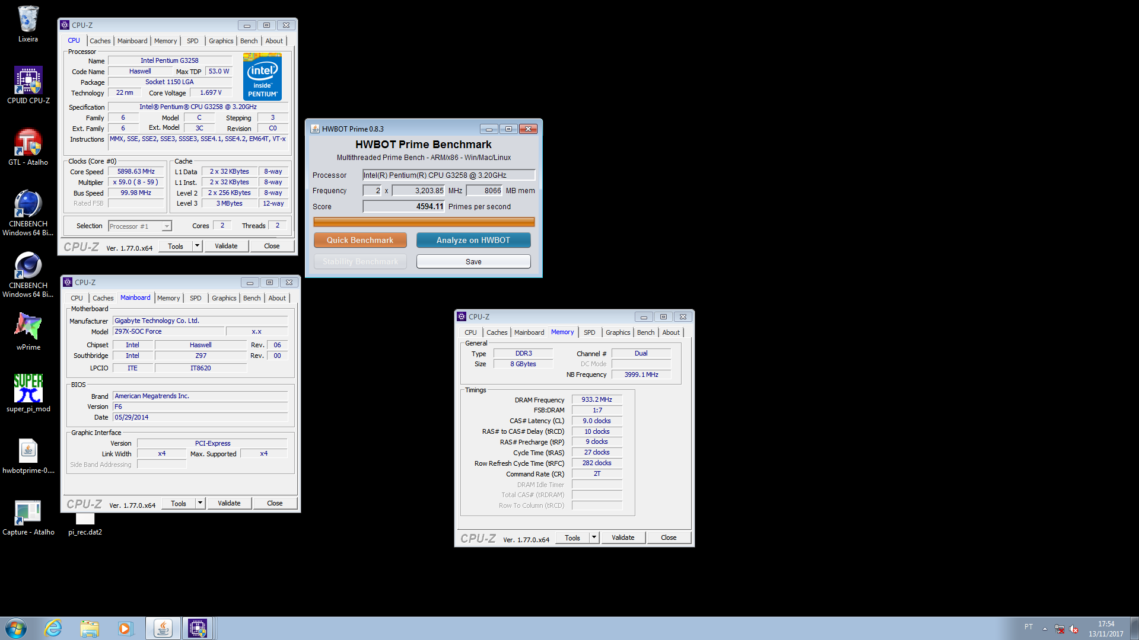Open Tools dropdown arrow in Memory window

pos(594,537)
